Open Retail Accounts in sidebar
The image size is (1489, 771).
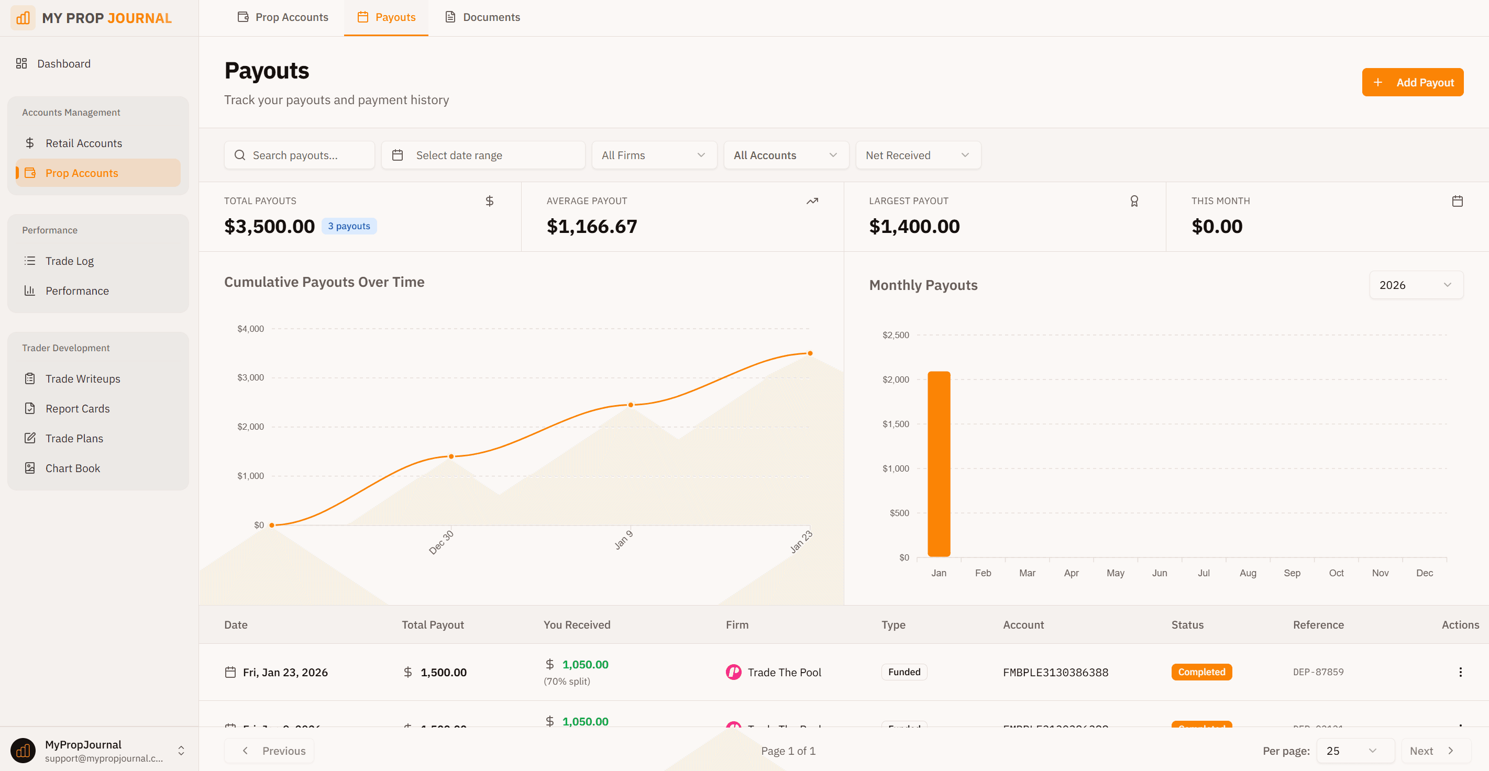98,143
